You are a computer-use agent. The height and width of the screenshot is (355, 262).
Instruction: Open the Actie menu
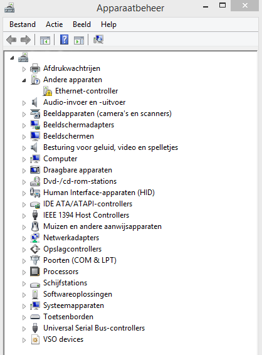pyautogui.click(x=55, y=24)
